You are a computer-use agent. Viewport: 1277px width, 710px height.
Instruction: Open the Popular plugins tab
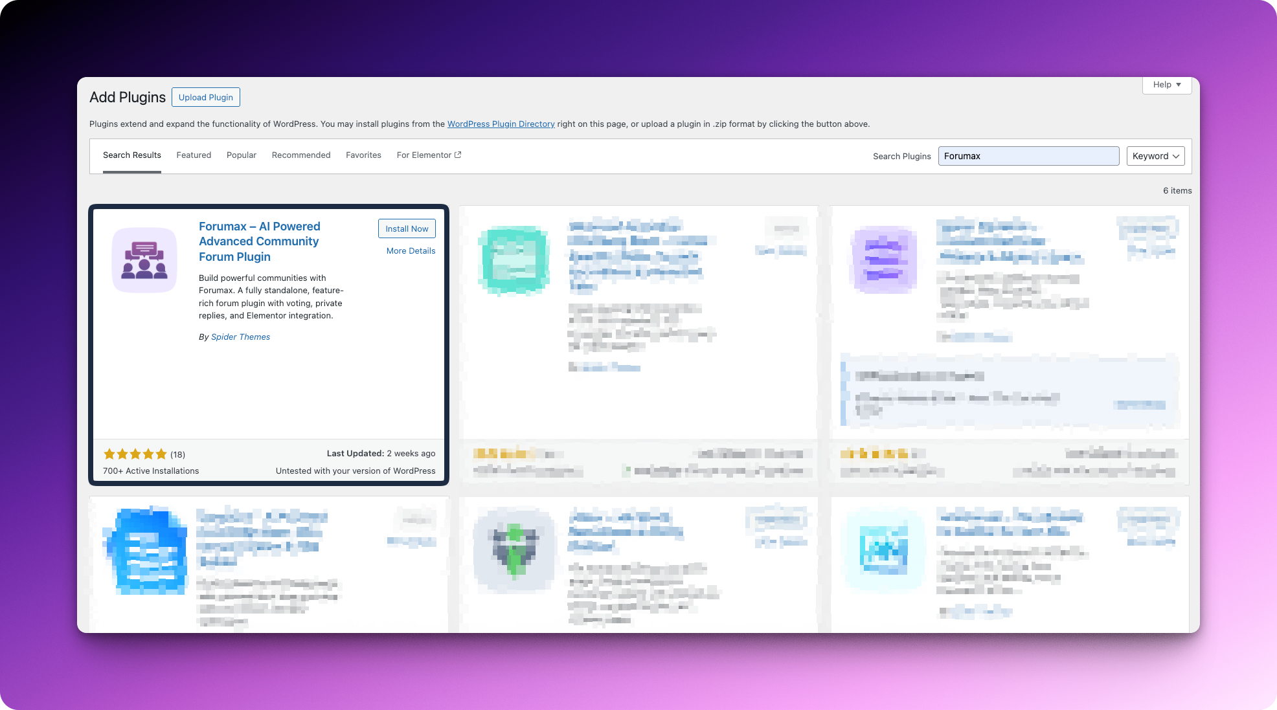(x=242, y=155)
